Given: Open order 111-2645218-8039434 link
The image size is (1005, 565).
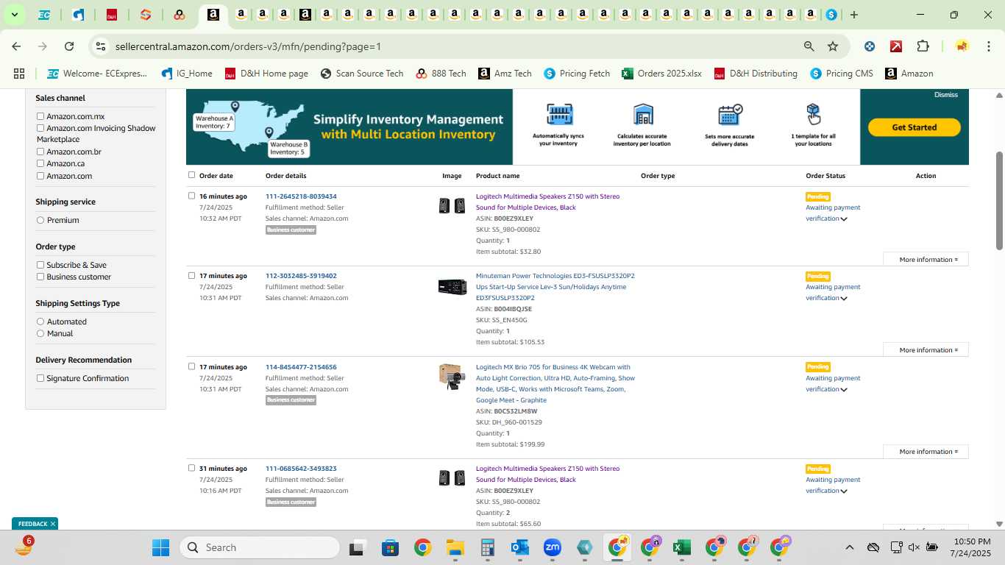Looking at the screenshot, I should coord(301,196).
